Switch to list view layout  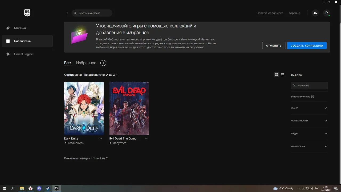(x=283, y=75)
